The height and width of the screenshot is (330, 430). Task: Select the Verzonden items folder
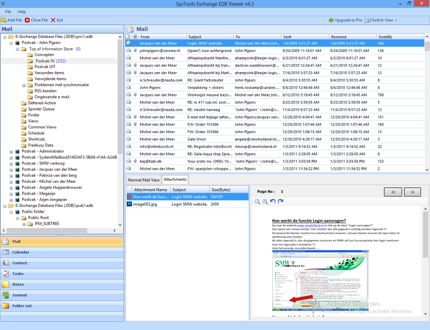click(49, 73)
